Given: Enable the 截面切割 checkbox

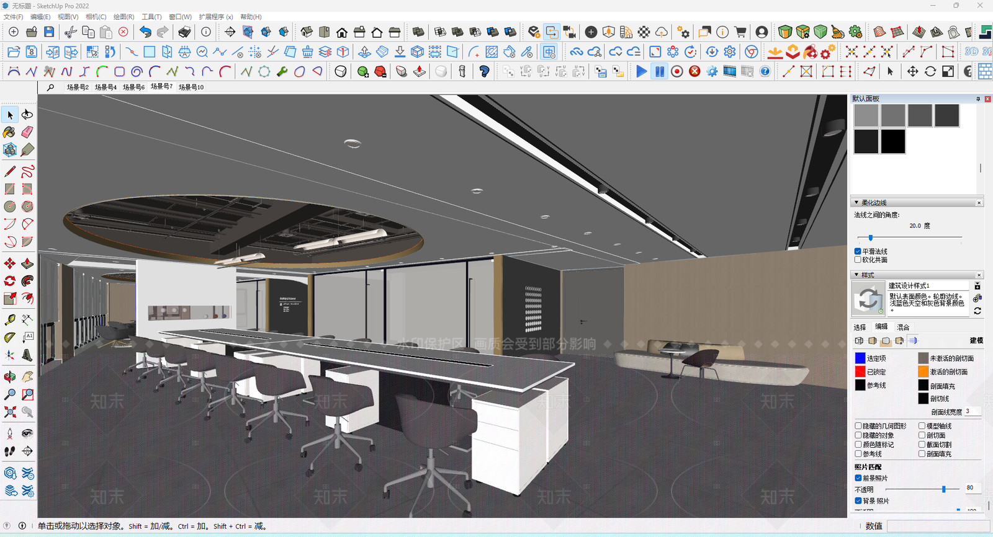Looking at the screenshot, I should click(x=922, y=445).
